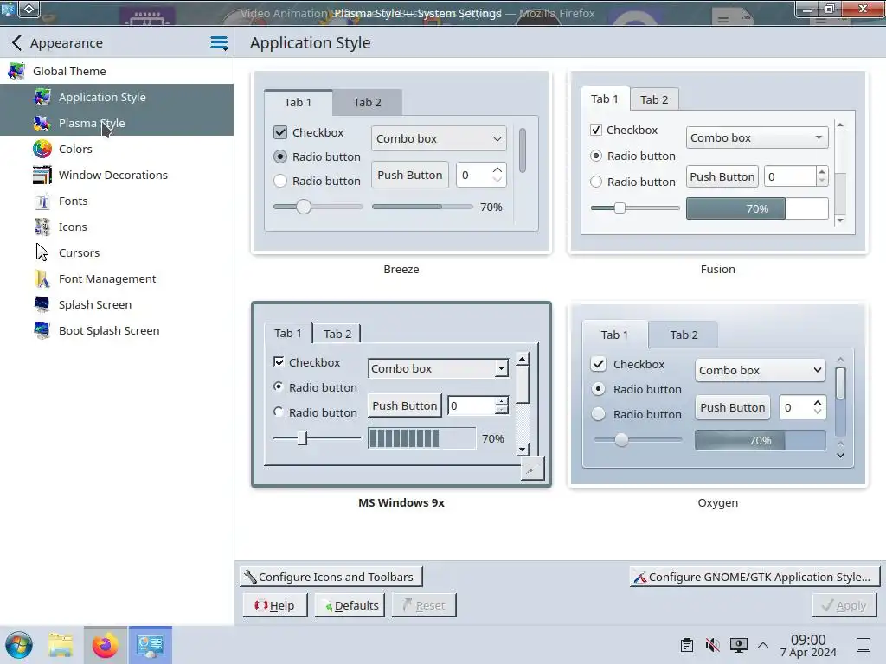
Task: Select the selected radio button in Fusion preview
Action: coord(595,156)
